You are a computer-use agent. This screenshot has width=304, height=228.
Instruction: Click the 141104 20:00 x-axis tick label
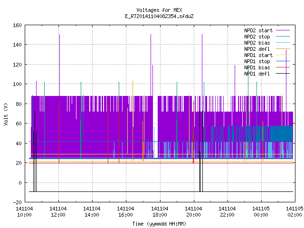click(193, 212)
